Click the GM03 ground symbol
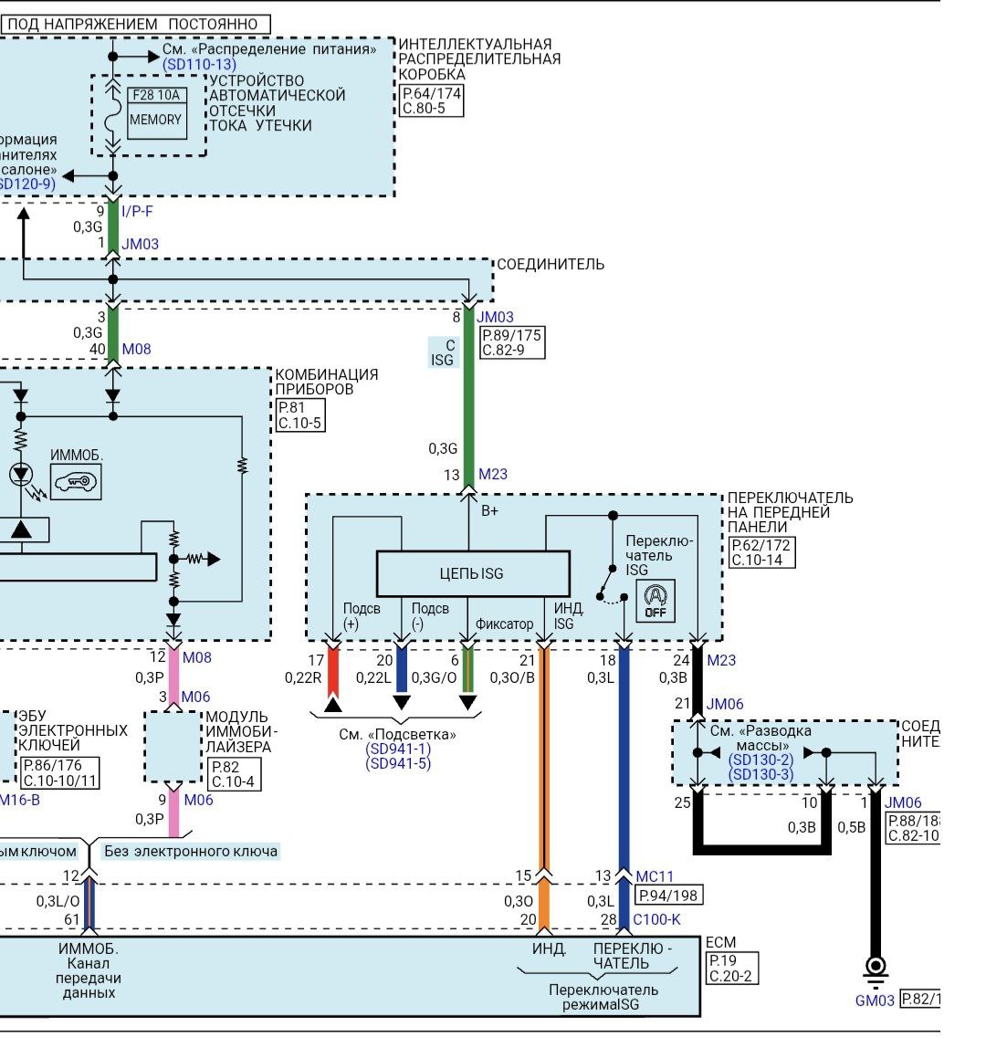The width and height of the screenshot is (986, 1038). pyautogui.click(x=876, y=966)
